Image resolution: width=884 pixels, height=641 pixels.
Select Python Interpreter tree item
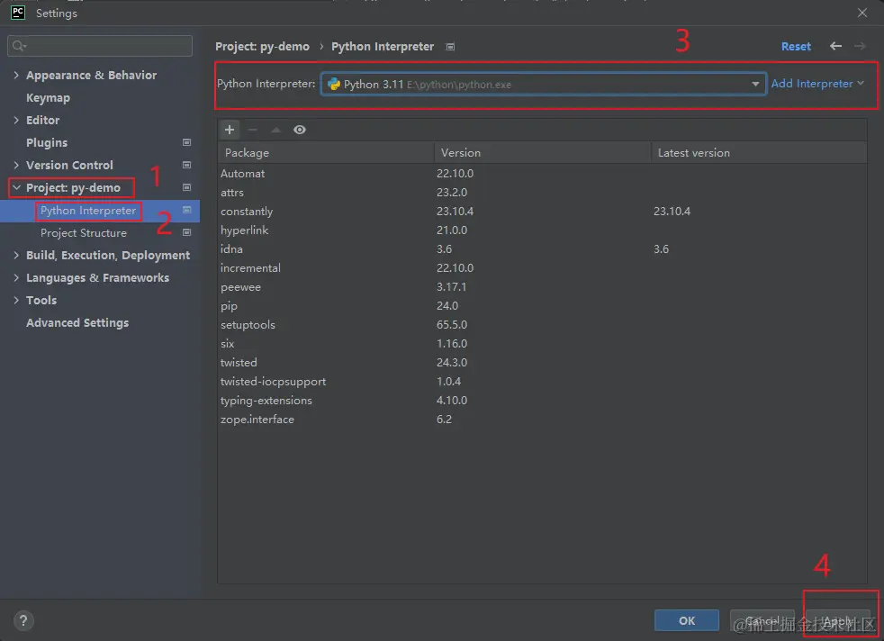point(88,211)
